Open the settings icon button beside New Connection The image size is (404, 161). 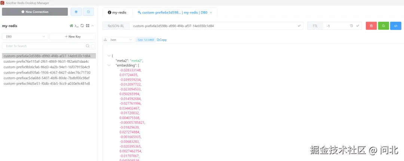tap(76, 12)
